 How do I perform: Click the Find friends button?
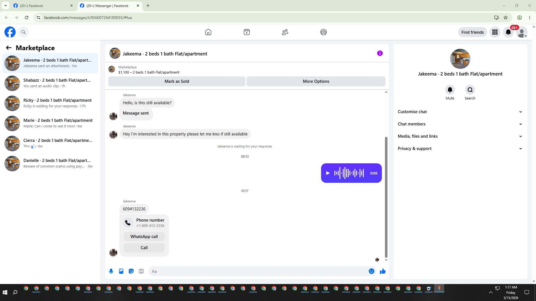(473, 32)
